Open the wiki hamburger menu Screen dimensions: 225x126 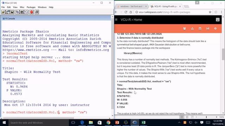click(x=116, y=20)
